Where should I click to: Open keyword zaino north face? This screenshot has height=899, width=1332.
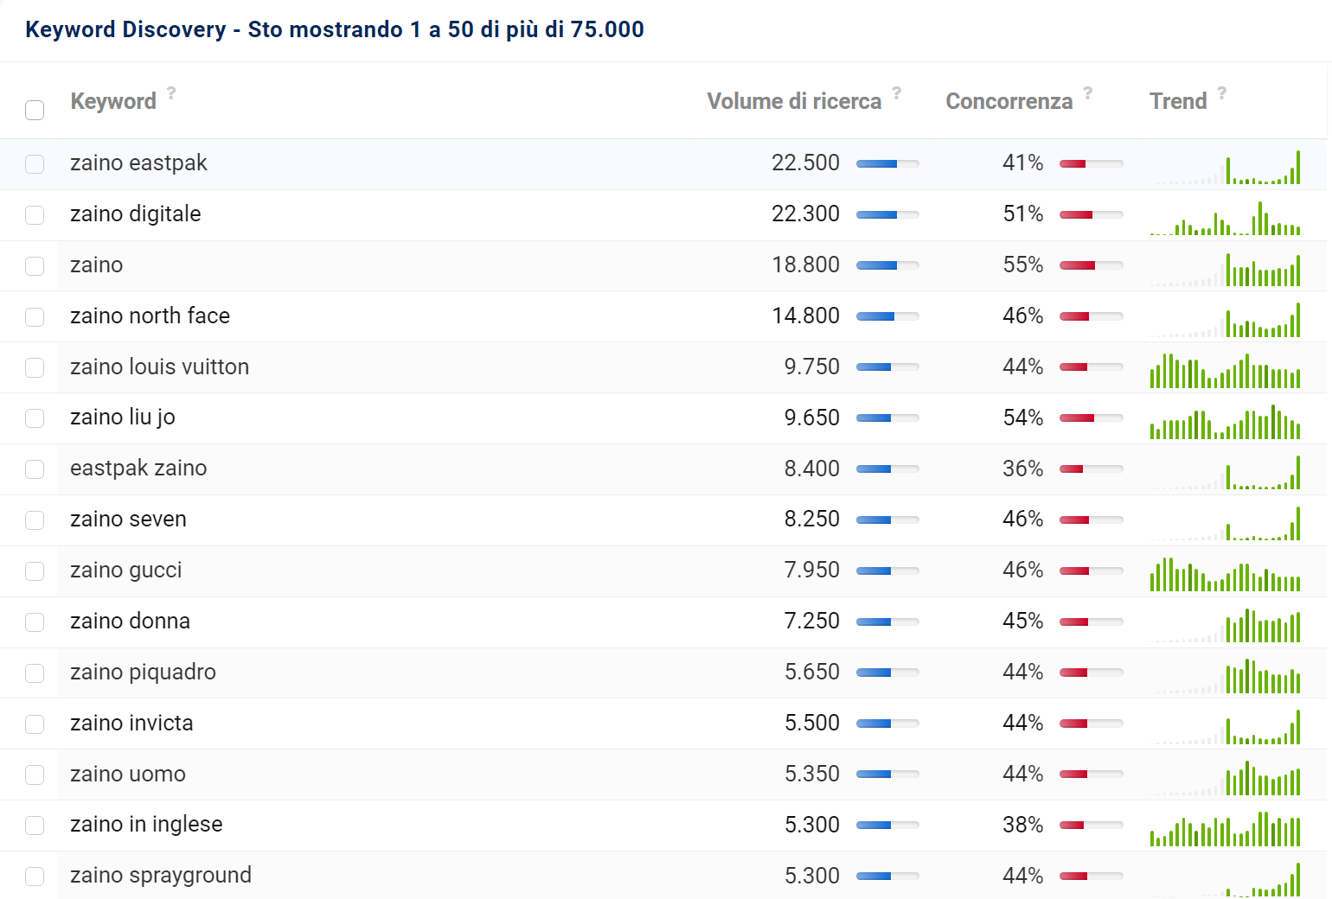click(150, 316)
